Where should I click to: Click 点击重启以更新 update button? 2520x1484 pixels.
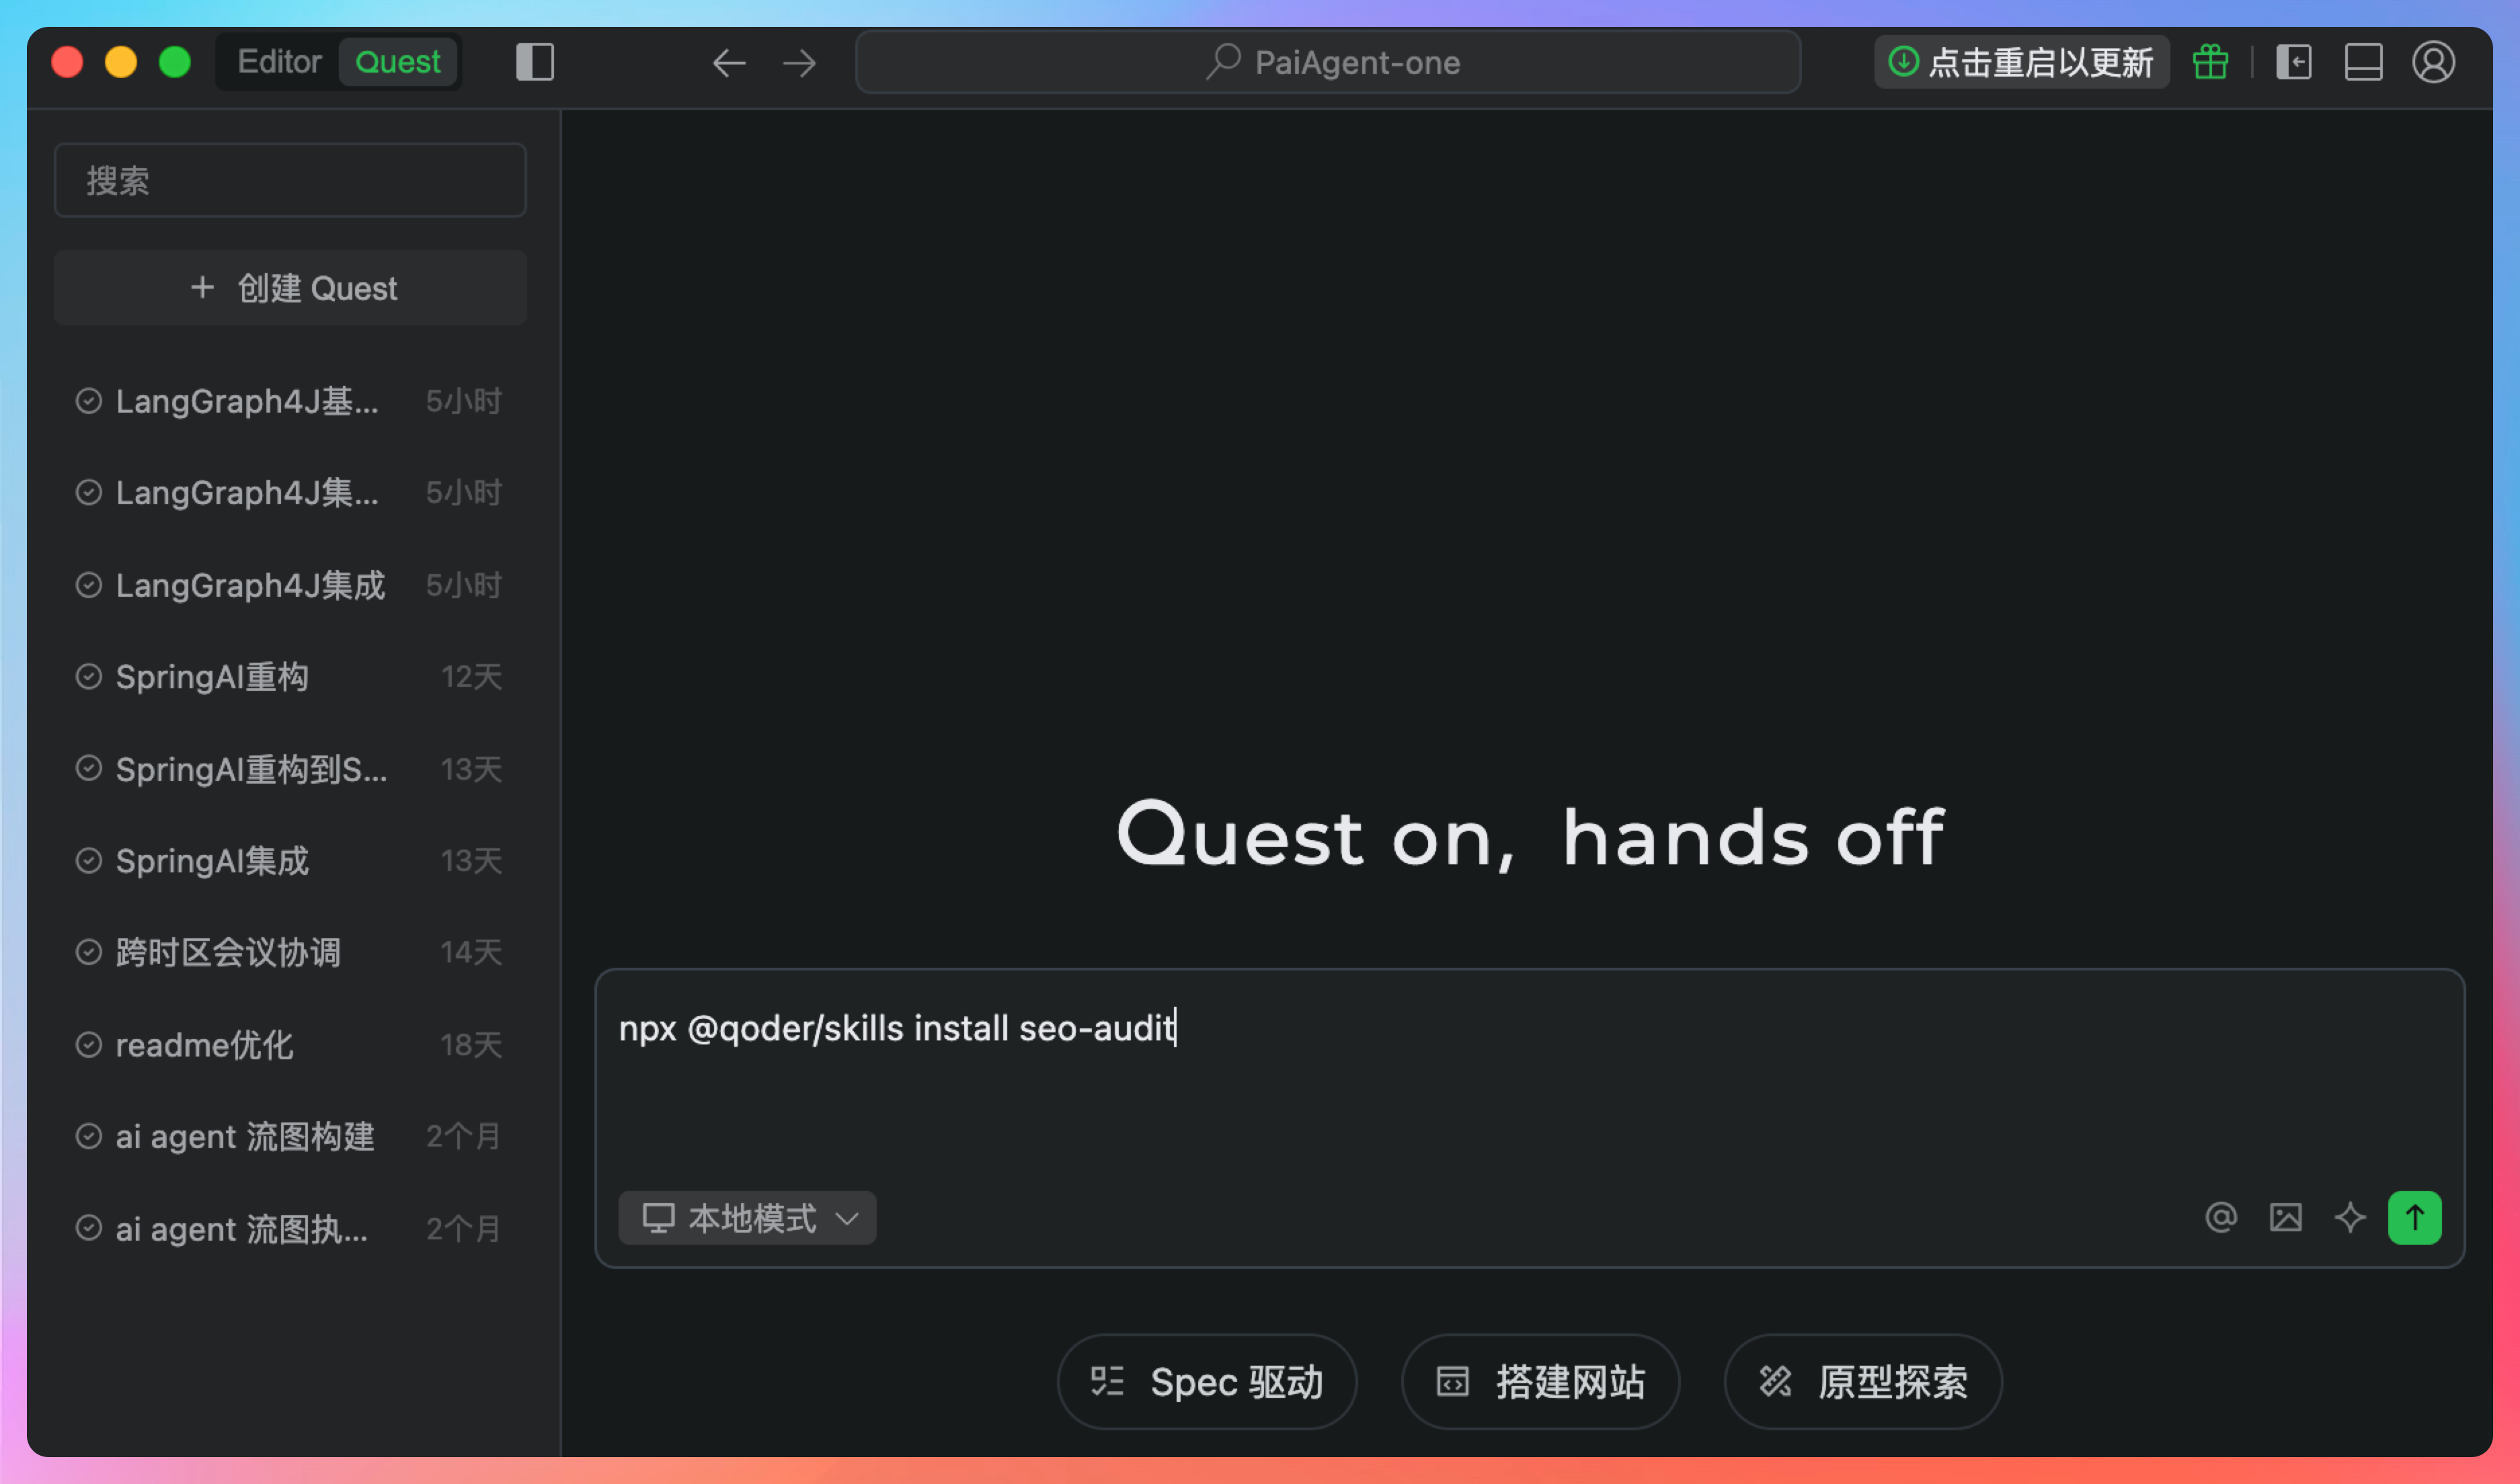pos(2021,62)
